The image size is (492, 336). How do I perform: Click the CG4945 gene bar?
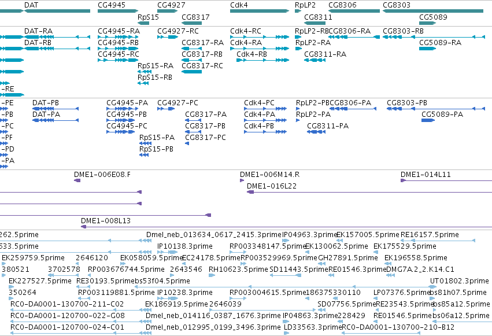point(118,11)
